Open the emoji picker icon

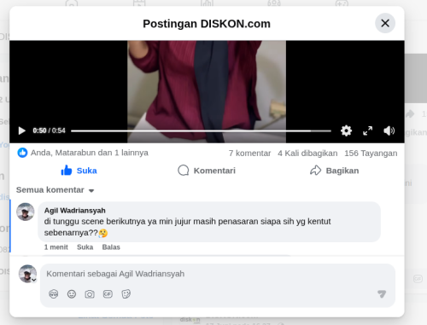click(x=72, y=294)
